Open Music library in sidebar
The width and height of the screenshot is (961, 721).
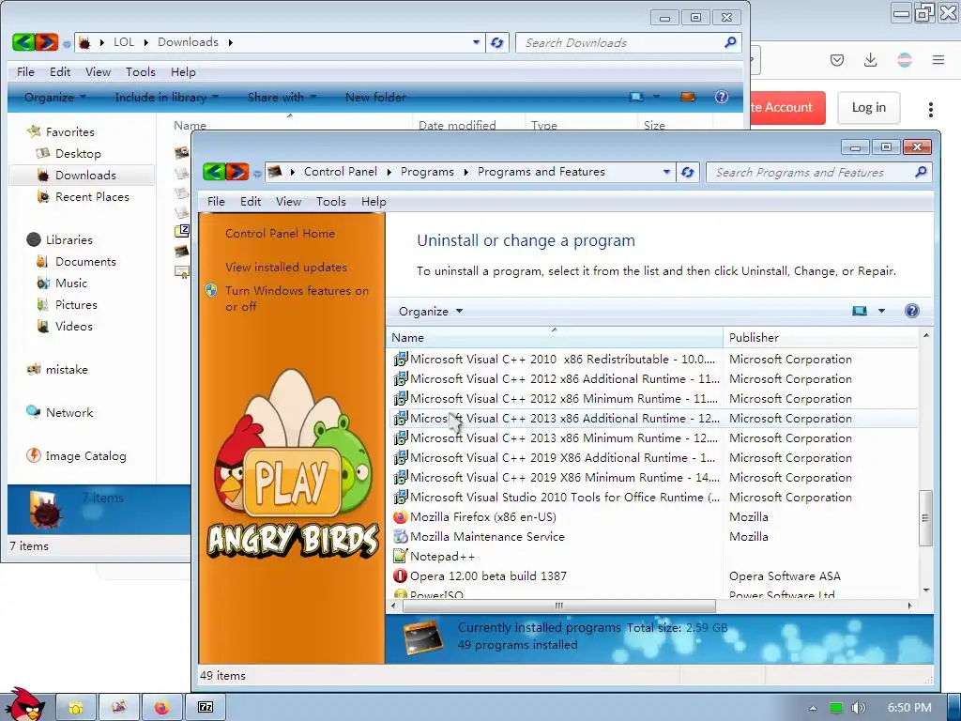point(71,284)
